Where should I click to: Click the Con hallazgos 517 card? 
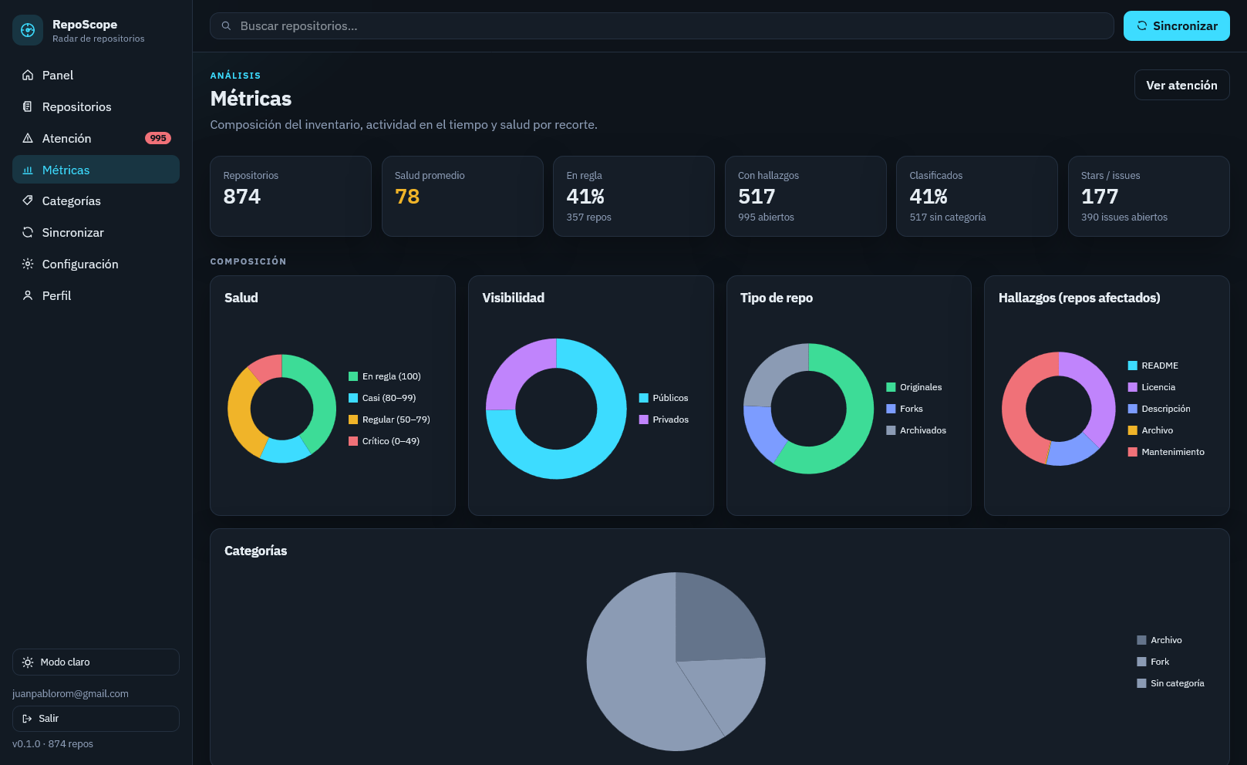coord(806,197)
